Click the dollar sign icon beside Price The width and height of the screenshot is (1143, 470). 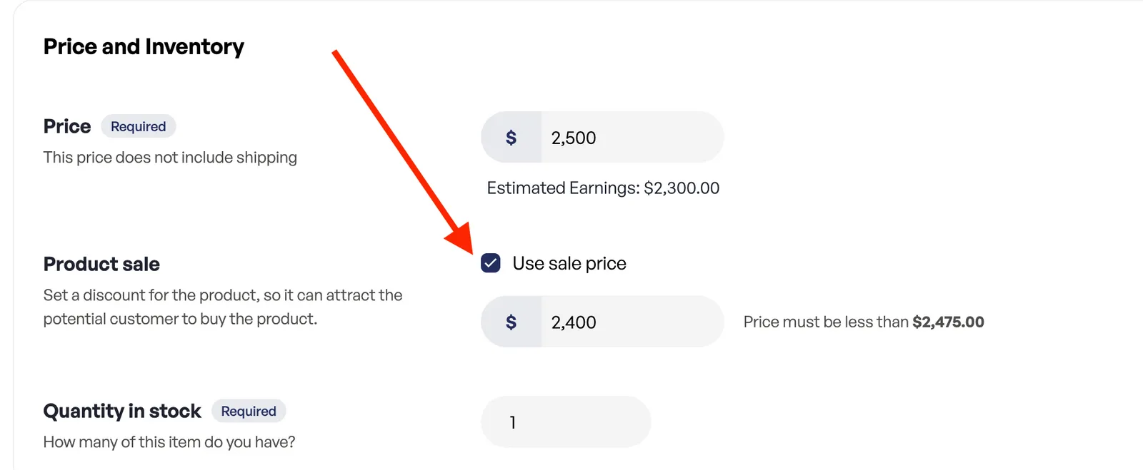click(511, 138)
